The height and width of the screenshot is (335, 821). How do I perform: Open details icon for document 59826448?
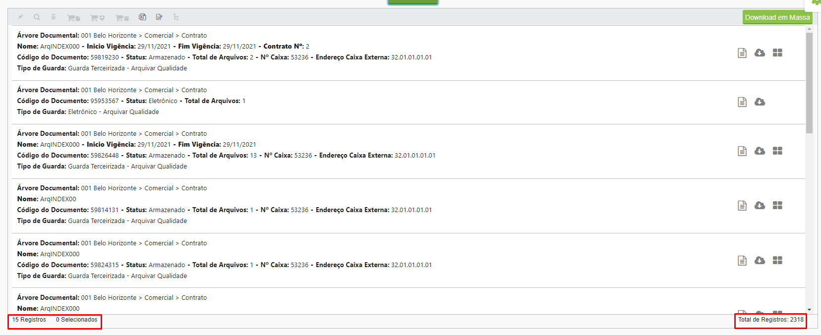click(742, 151)
